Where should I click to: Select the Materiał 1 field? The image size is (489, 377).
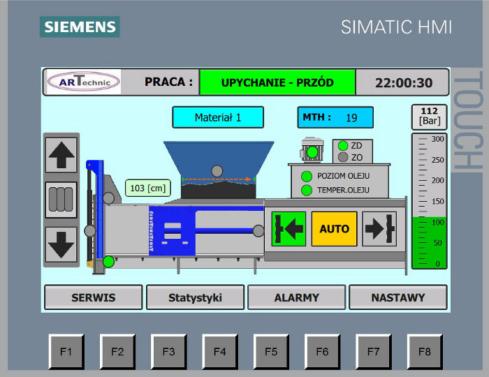(218, 117)
